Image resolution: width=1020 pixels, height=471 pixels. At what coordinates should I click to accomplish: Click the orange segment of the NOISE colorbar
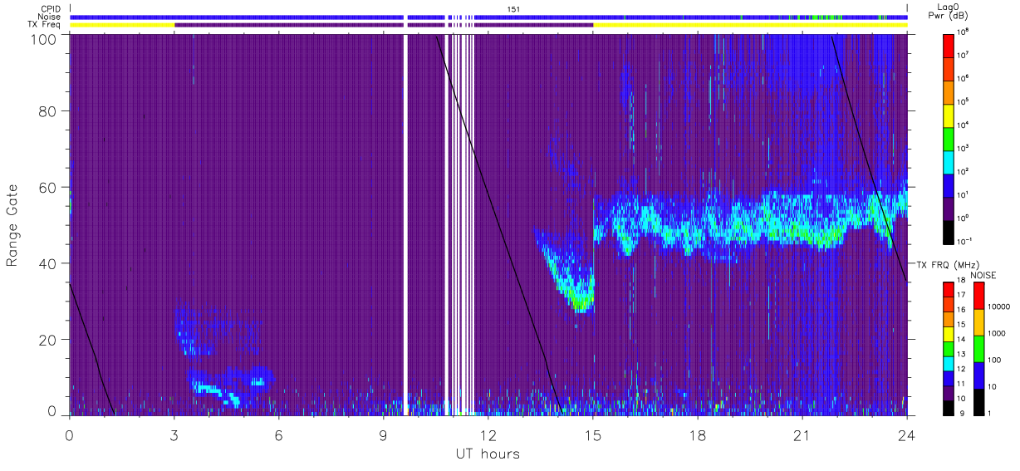pos(978,322)
